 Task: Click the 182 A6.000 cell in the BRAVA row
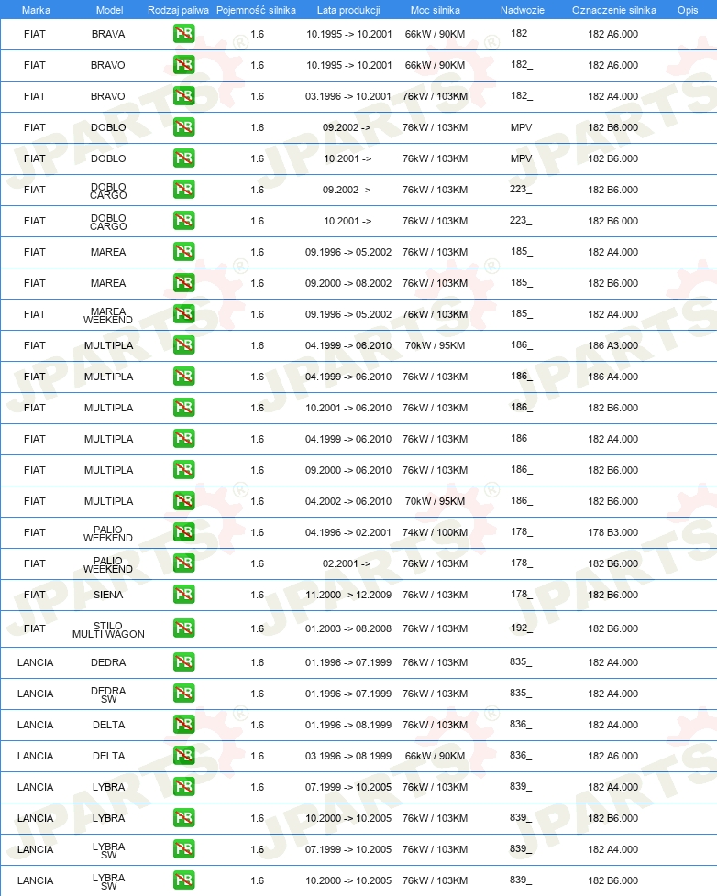613,34
